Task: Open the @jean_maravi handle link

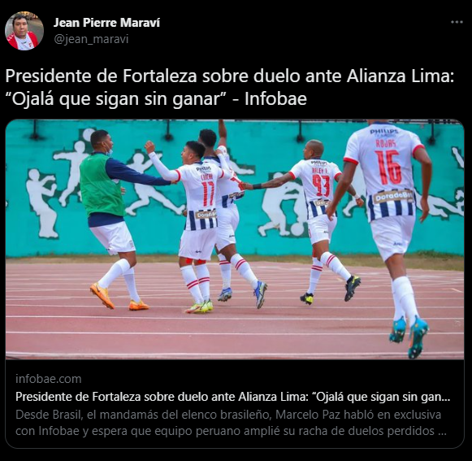Action: coord(91,39)
